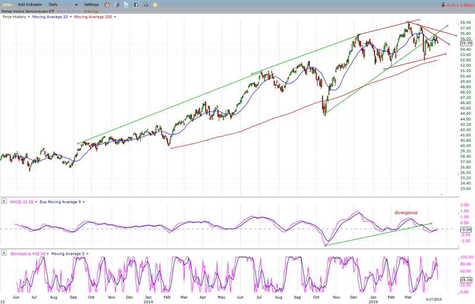Click the books icon beside the alarm clock
This screenshot has width=475, height=304.
coord(116,5)
